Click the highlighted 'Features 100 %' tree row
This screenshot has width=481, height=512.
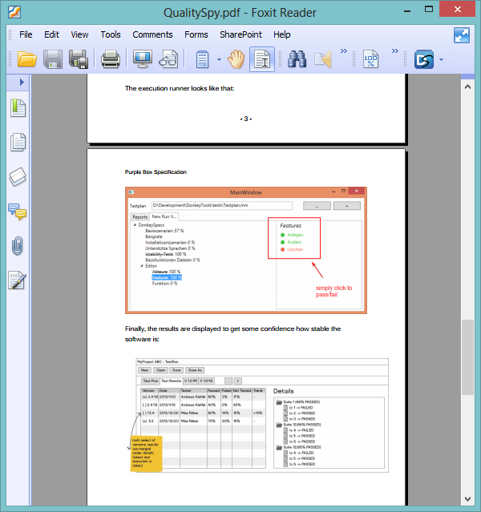pyautogui.click(x=167, y=277)
